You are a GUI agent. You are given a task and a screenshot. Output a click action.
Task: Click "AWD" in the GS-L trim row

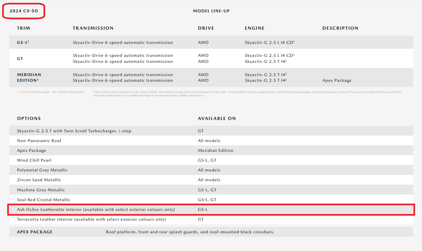pyautogui.click(x=203, y=43)
